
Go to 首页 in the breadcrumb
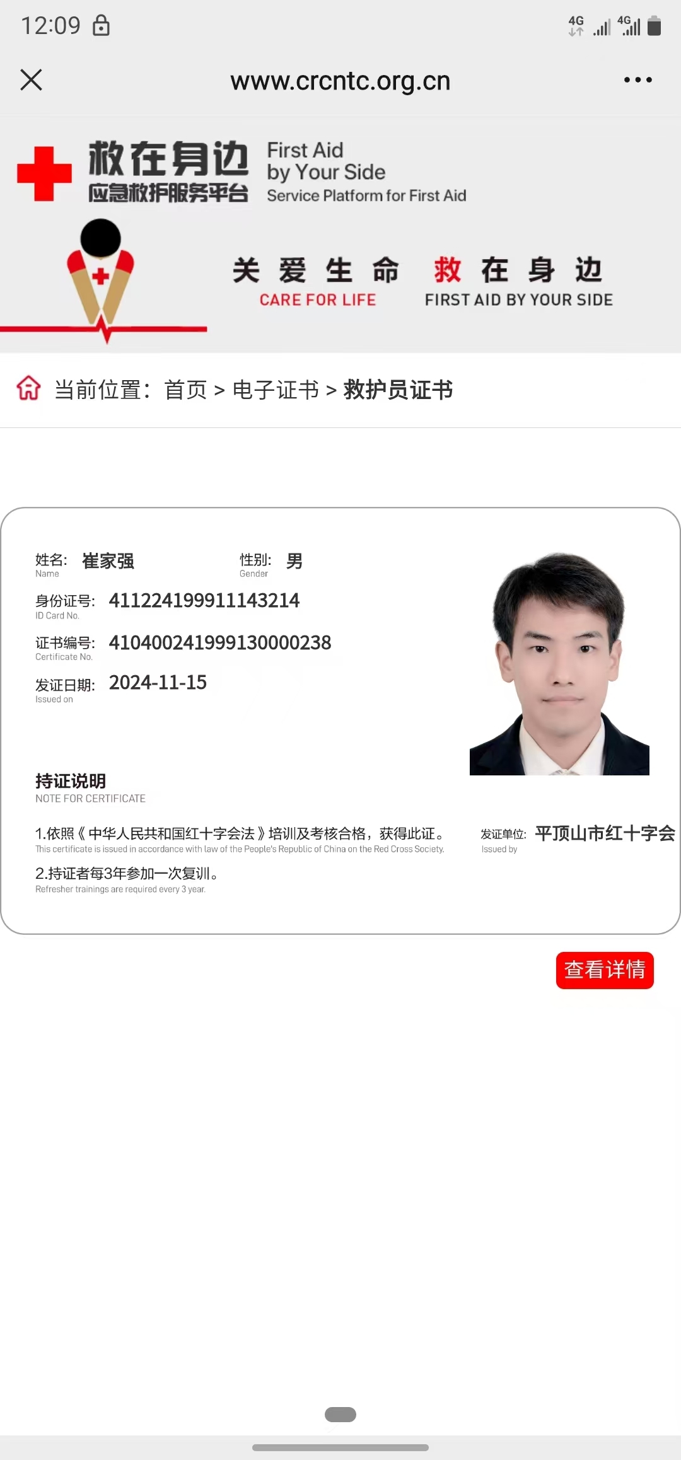point(185,390)
